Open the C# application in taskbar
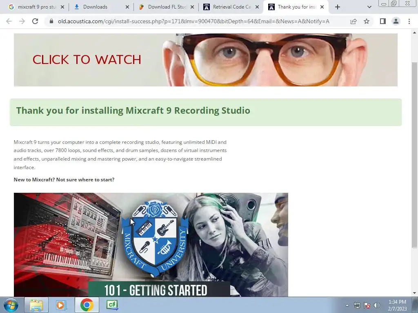The image size is (418, 313). click(x=112, y=305)
